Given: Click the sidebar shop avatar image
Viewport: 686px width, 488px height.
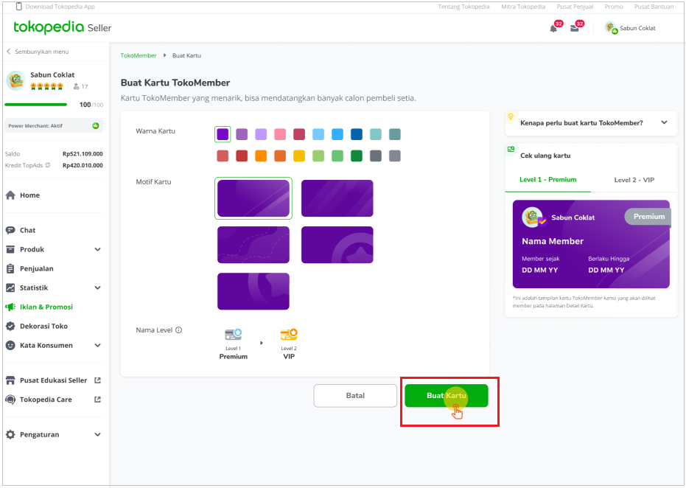Looking at the screenshot, I should (15, 80).
